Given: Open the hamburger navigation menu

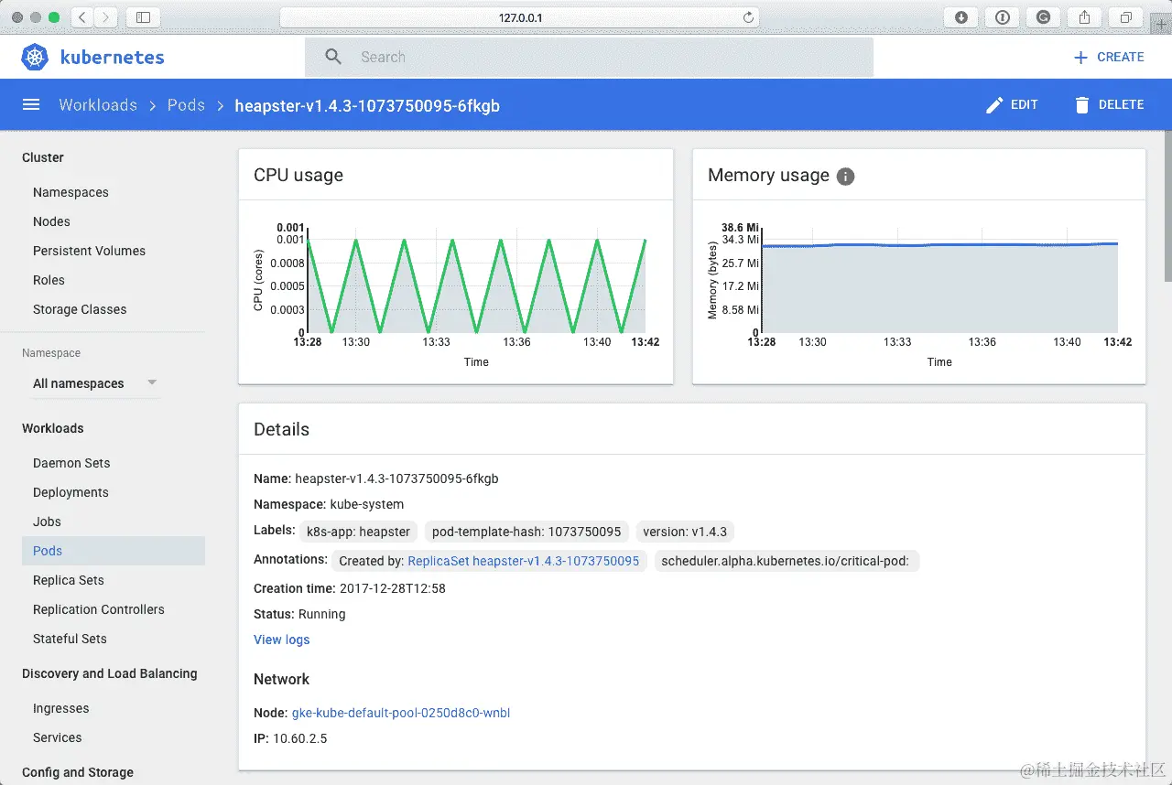Looking at the screenshot, I should tap(31, 105).
